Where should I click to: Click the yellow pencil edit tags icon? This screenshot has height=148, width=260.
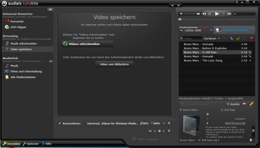pos(251,104)
